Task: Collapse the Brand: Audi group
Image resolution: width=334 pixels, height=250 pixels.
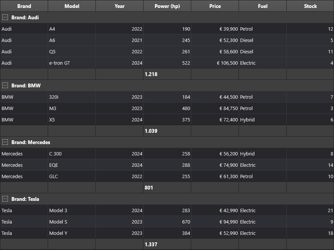Action: 5,17
